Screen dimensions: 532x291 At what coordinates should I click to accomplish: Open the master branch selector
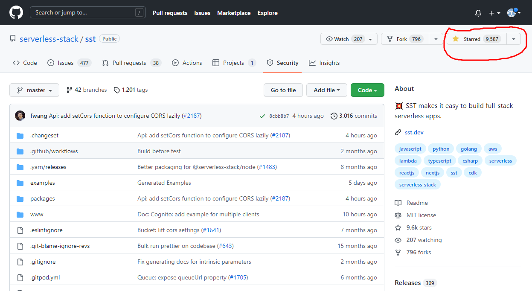coord(34,90)
